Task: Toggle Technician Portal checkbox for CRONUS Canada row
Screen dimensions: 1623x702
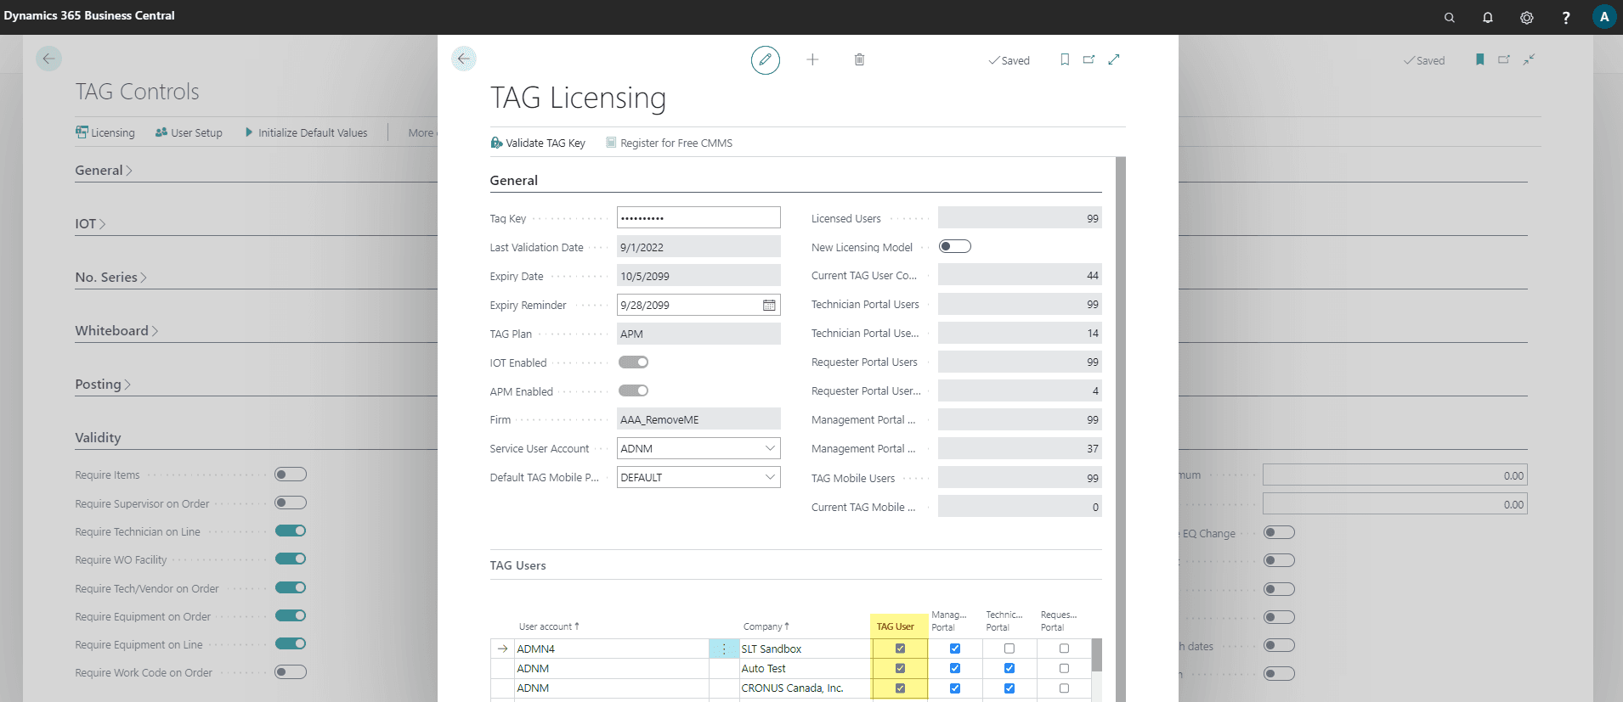Action: click(1009, 688)
